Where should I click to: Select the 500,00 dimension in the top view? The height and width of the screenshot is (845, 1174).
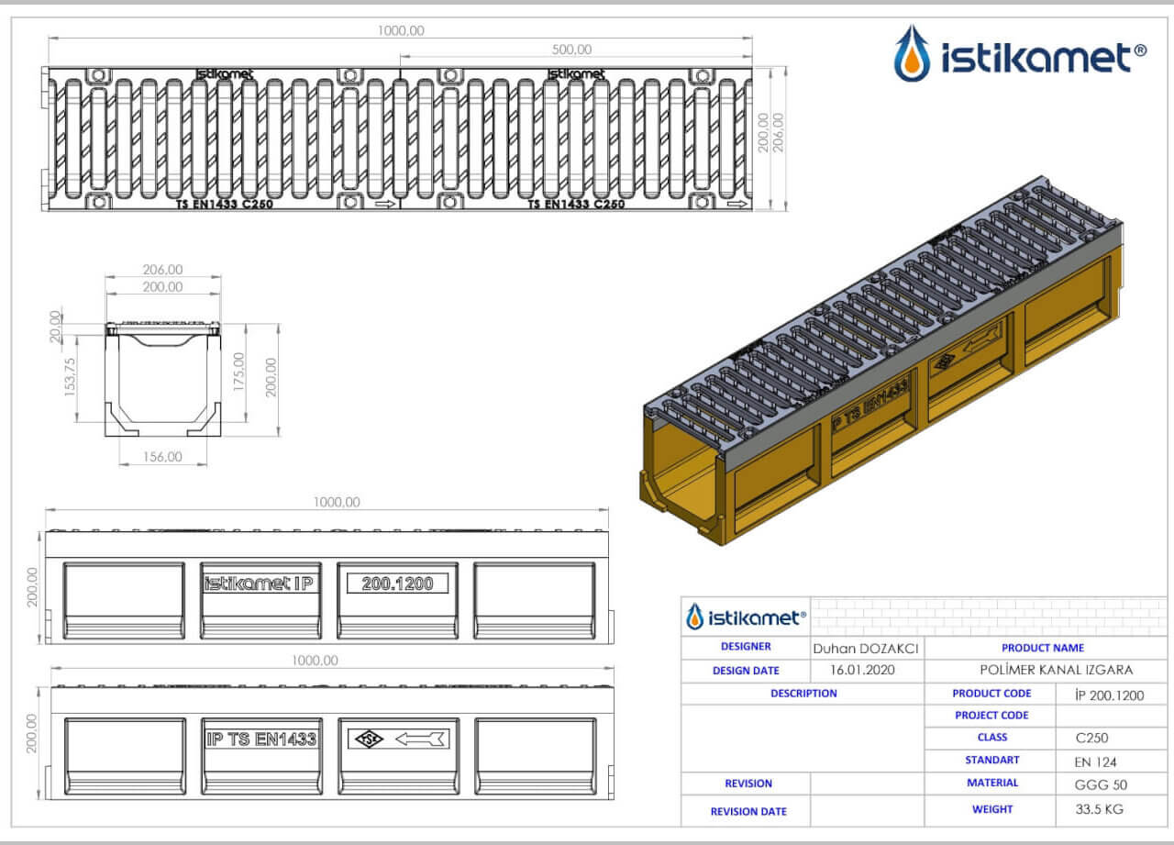[570, 50]
